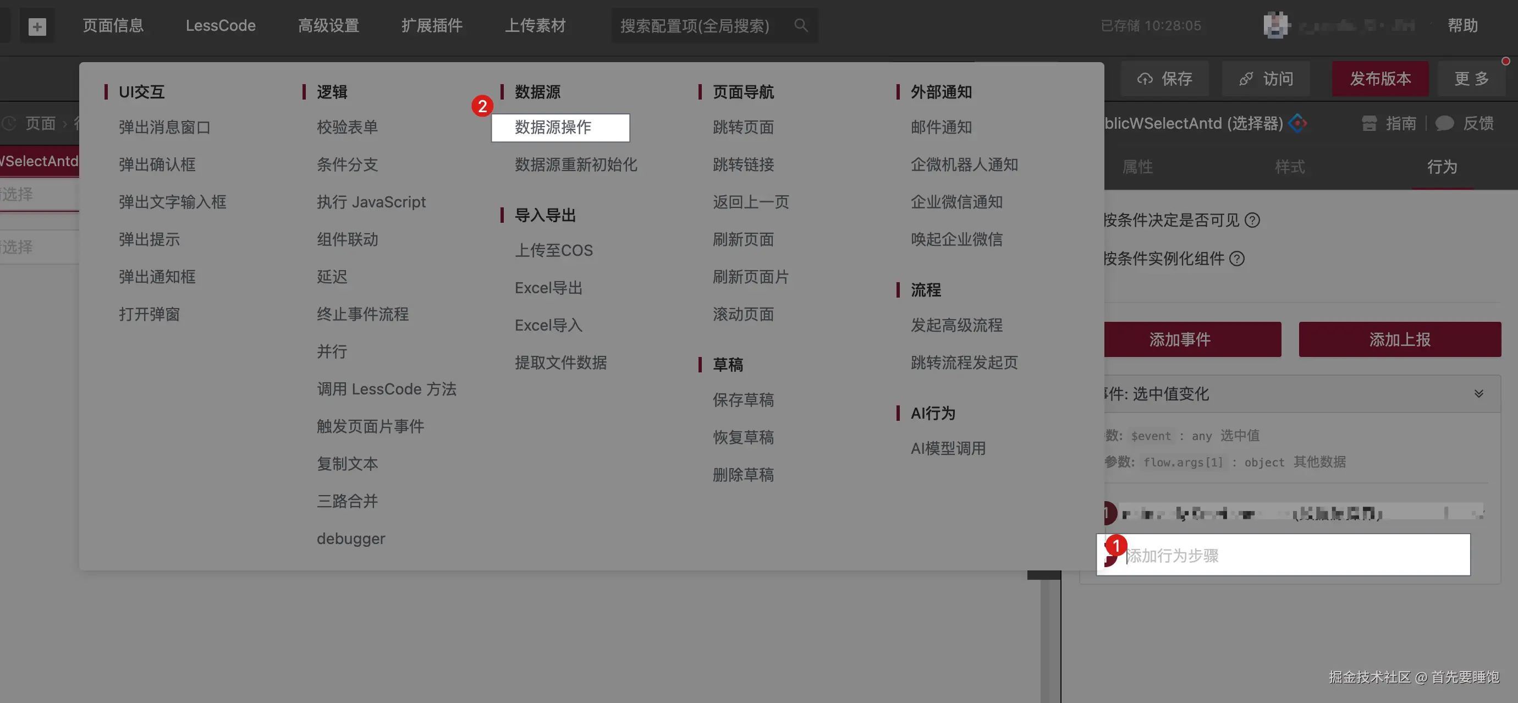Click the 保存 cloud save button
This screenshot has height=703, width=1518.
pos(1164,78)
